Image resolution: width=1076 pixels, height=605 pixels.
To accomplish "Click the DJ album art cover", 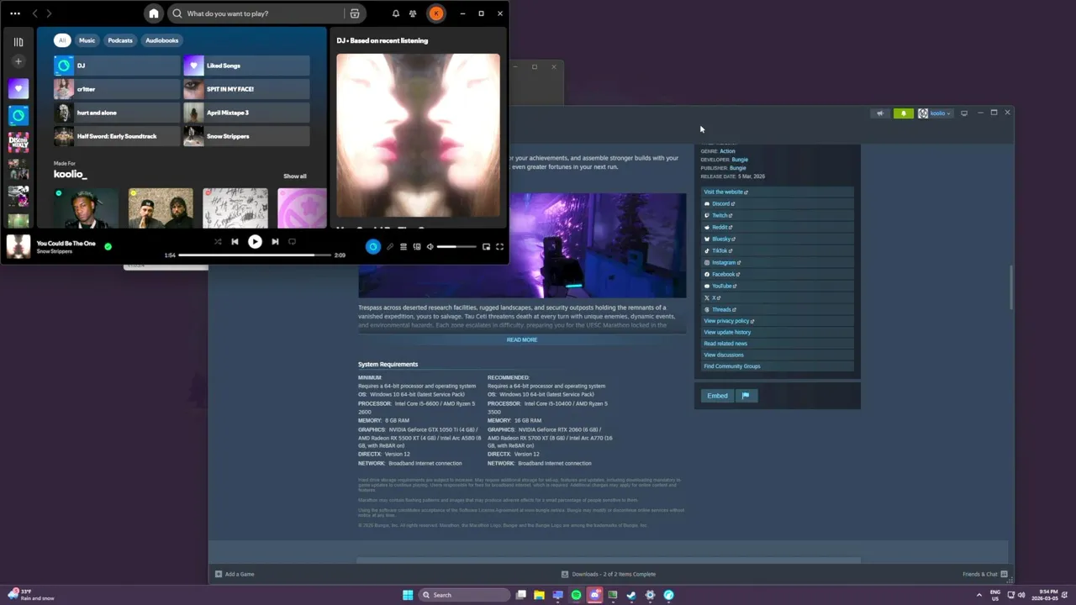I will click(418, 135).
